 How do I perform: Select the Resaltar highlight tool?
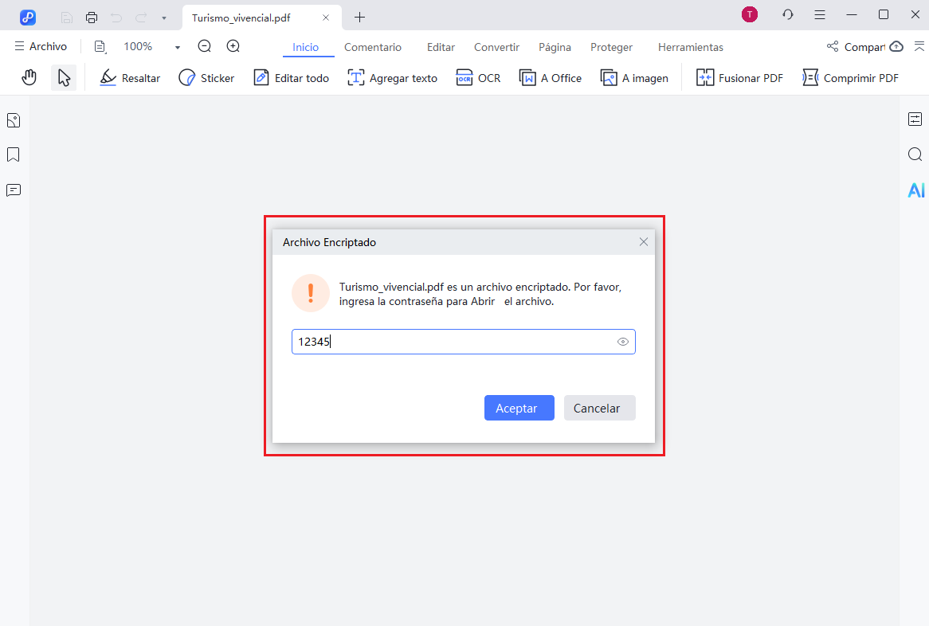pyautogui.click(x=129, y=77)
